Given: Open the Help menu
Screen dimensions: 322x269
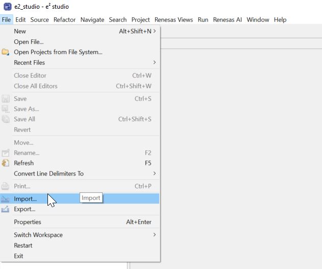Looking at the screenshot, I should tap(280, 20).
